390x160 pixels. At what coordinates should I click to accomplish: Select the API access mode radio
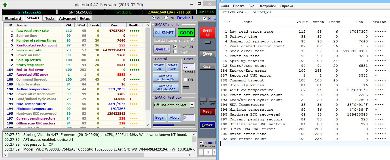(x=154, y=18)
